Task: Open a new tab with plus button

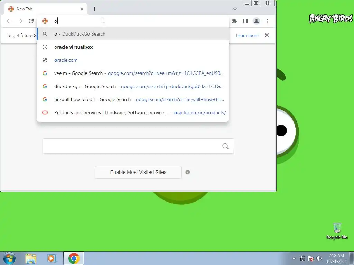Action: pyautogui.click(x=95, y=9)
